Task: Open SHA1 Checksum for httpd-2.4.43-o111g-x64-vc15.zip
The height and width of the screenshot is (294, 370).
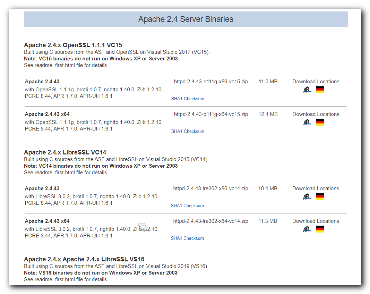Action: (x=188, y=132)
